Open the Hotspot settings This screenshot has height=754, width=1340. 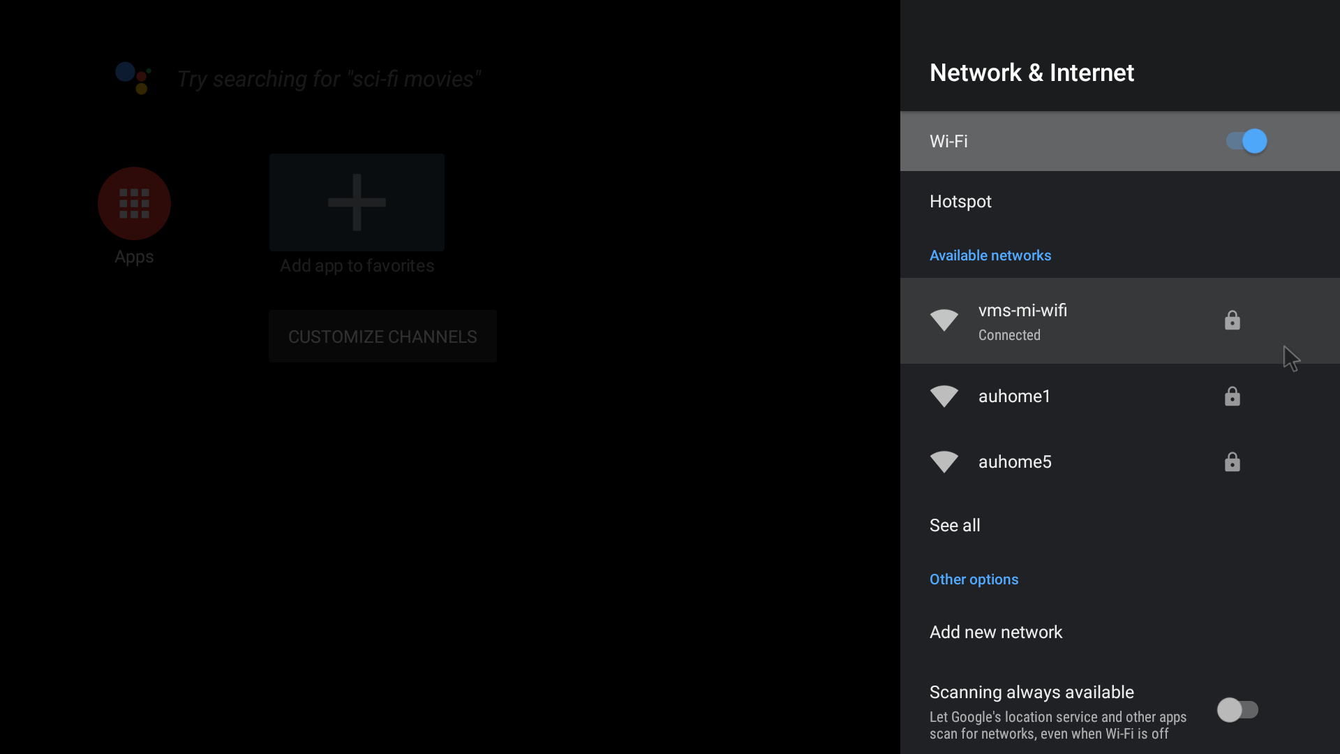960,201
